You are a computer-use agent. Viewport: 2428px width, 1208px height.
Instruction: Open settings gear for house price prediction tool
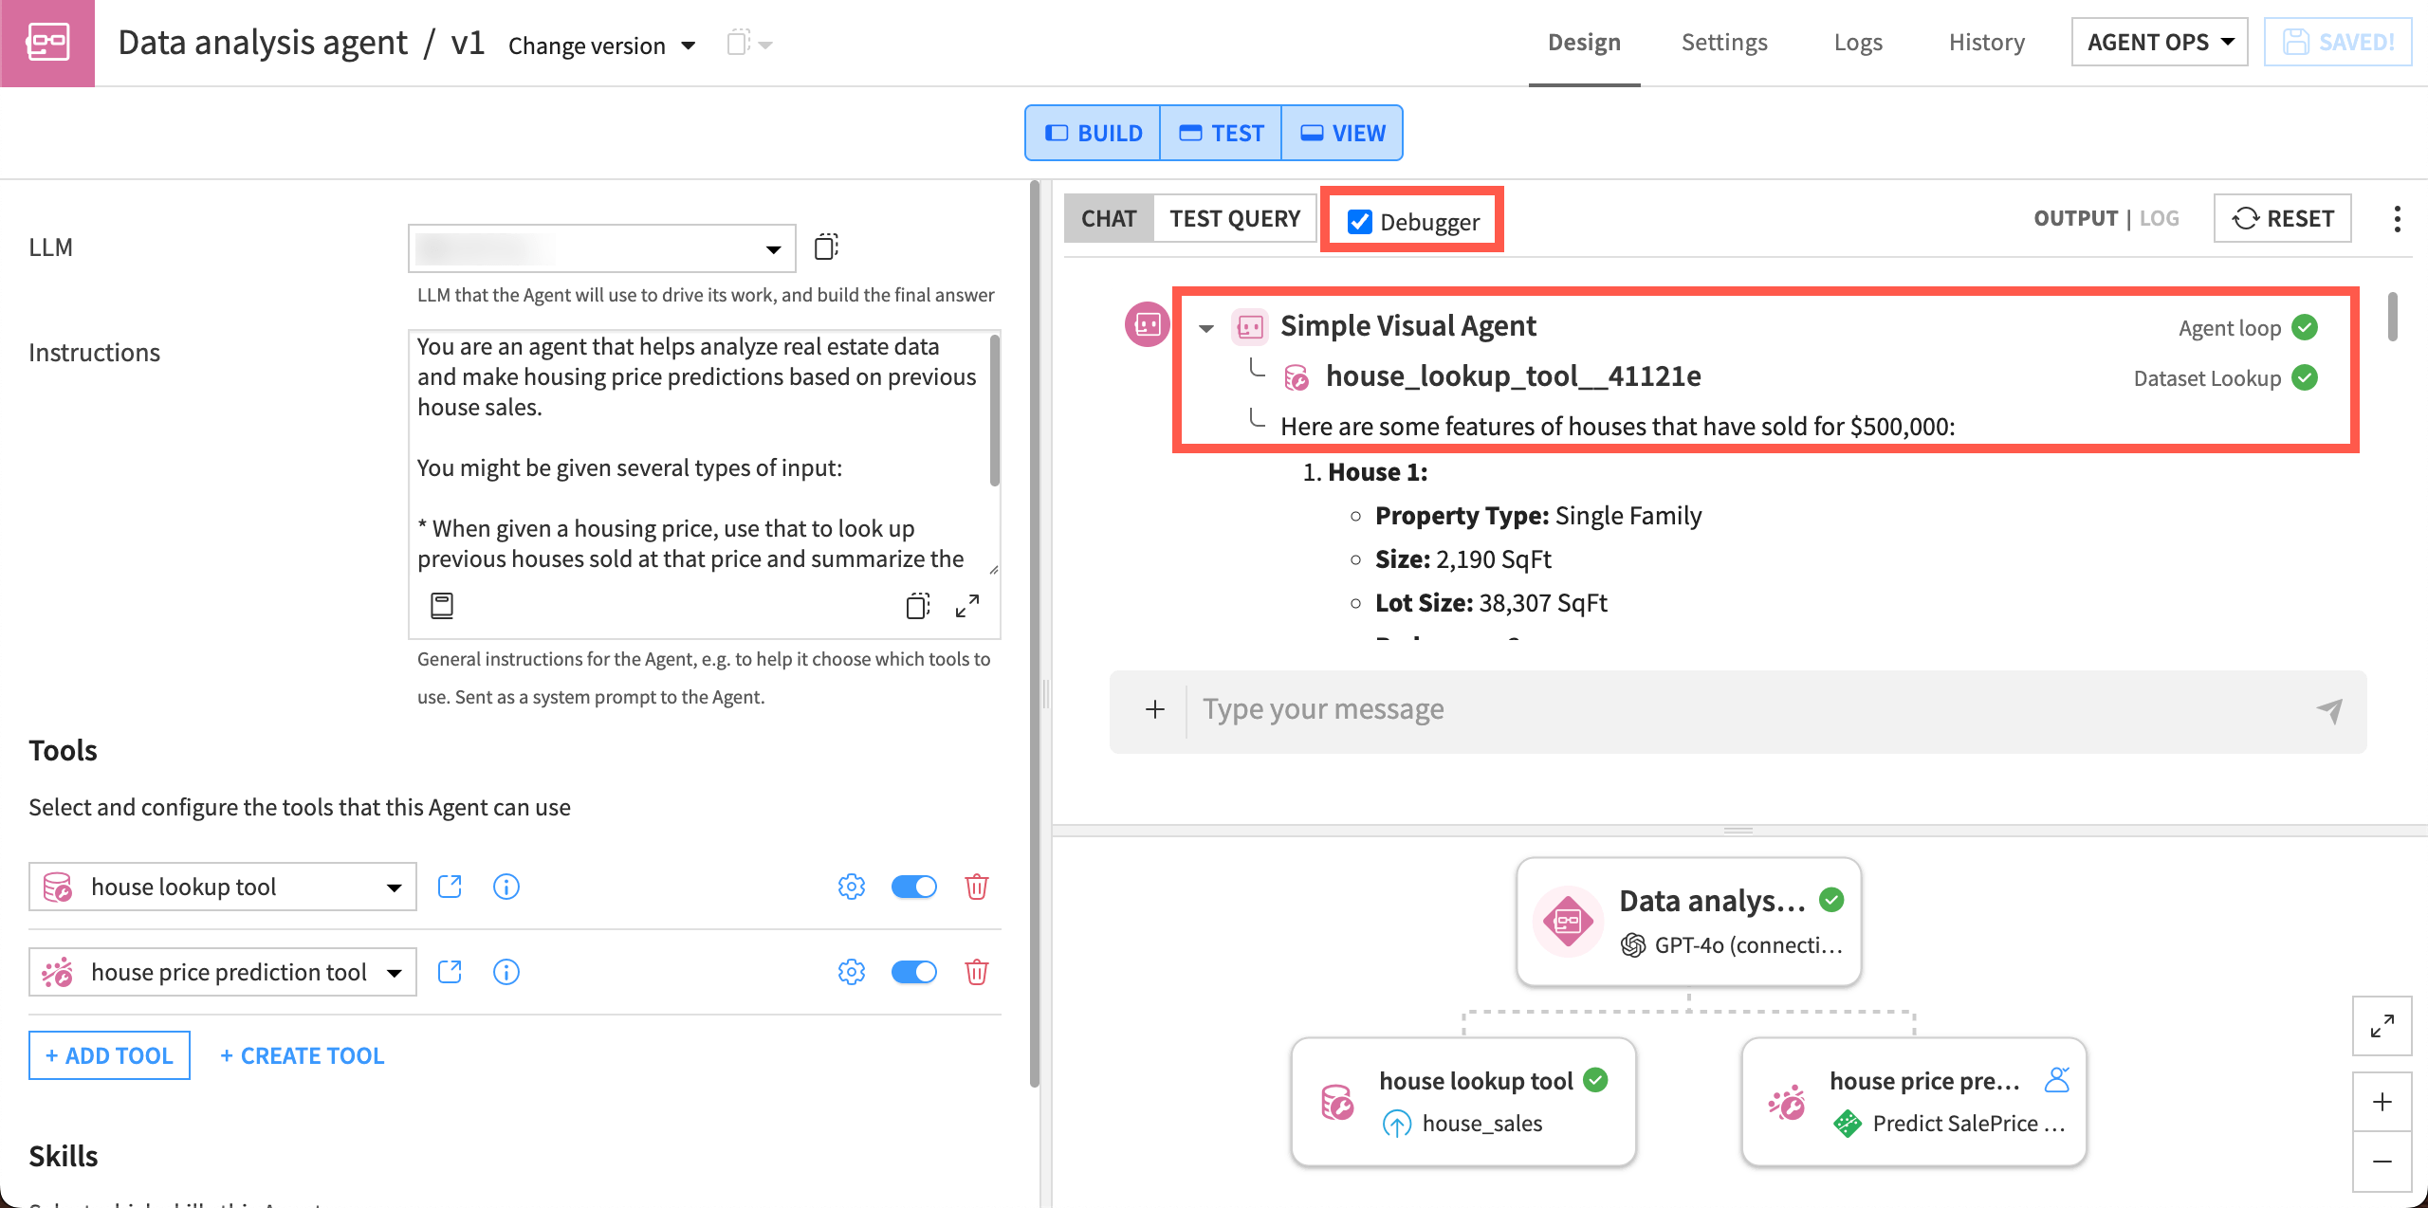[x=851, y=972]
